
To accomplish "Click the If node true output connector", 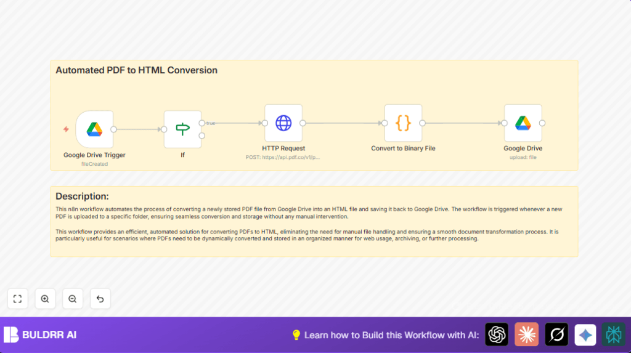I will (202, 123).
